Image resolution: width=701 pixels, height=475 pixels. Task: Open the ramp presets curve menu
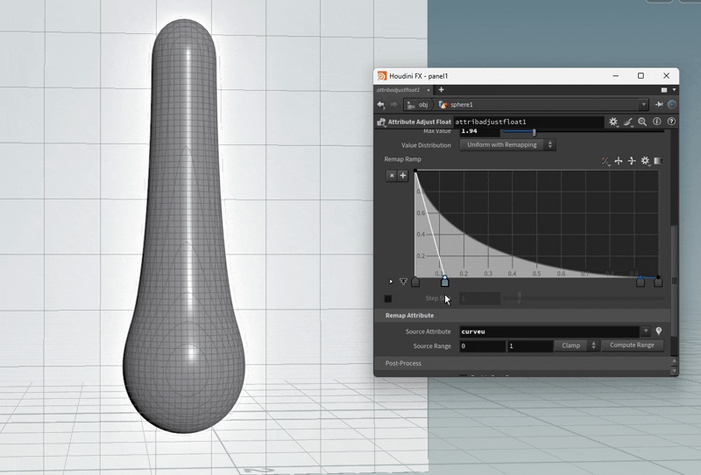(605, 161)
